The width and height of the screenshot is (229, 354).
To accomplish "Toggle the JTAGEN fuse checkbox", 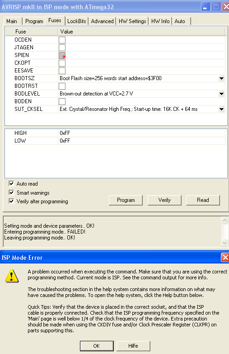I will tap(62, 48).
